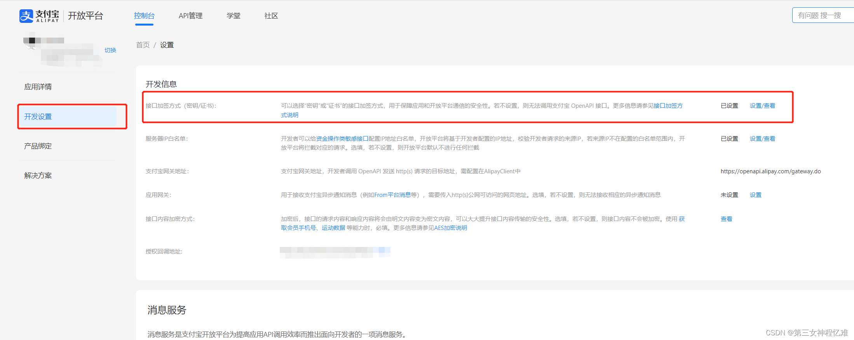854x340 pixels.
Task: Go to the 学堂 tab
Action: point(234,16)
